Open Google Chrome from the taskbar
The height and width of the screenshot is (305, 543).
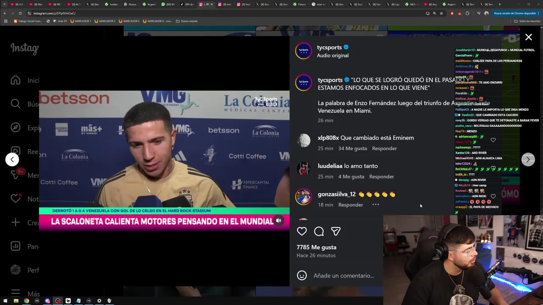[26, 301]
